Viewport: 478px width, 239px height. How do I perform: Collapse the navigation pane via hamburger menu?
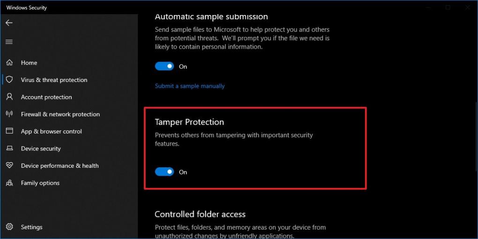[x=9, y=42]
